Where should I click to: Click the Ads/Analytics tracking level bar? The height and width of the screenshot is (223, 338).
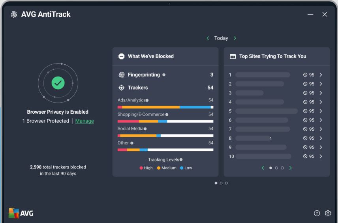(165, 107)
